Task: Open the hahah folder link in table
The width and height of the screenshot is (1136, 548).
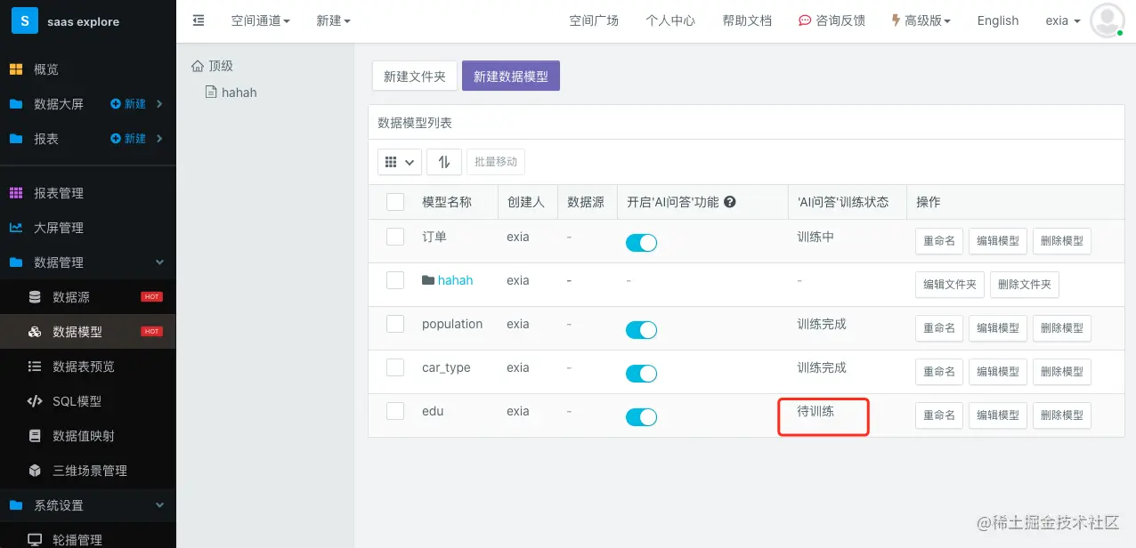Action: coord(455,280)
